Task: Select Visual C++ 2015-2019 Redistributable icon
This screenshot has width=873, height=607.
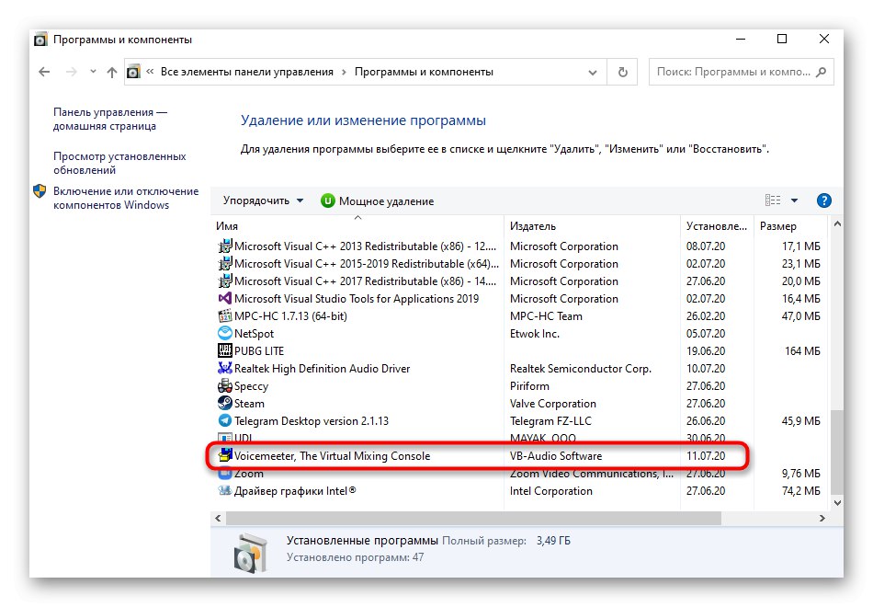Action: 225,263
